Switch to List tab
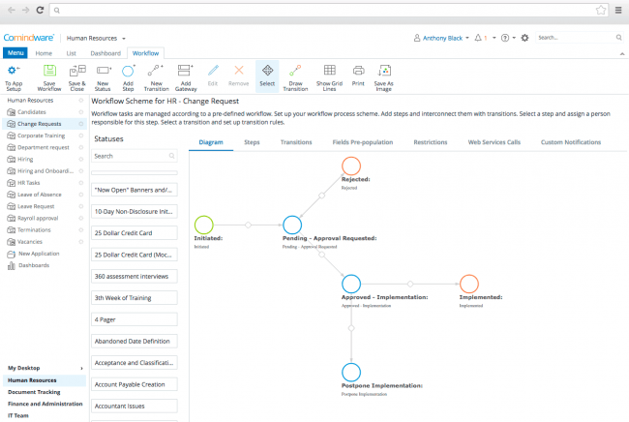The width and height of the screenshot is (629, 422). (71, 53)
